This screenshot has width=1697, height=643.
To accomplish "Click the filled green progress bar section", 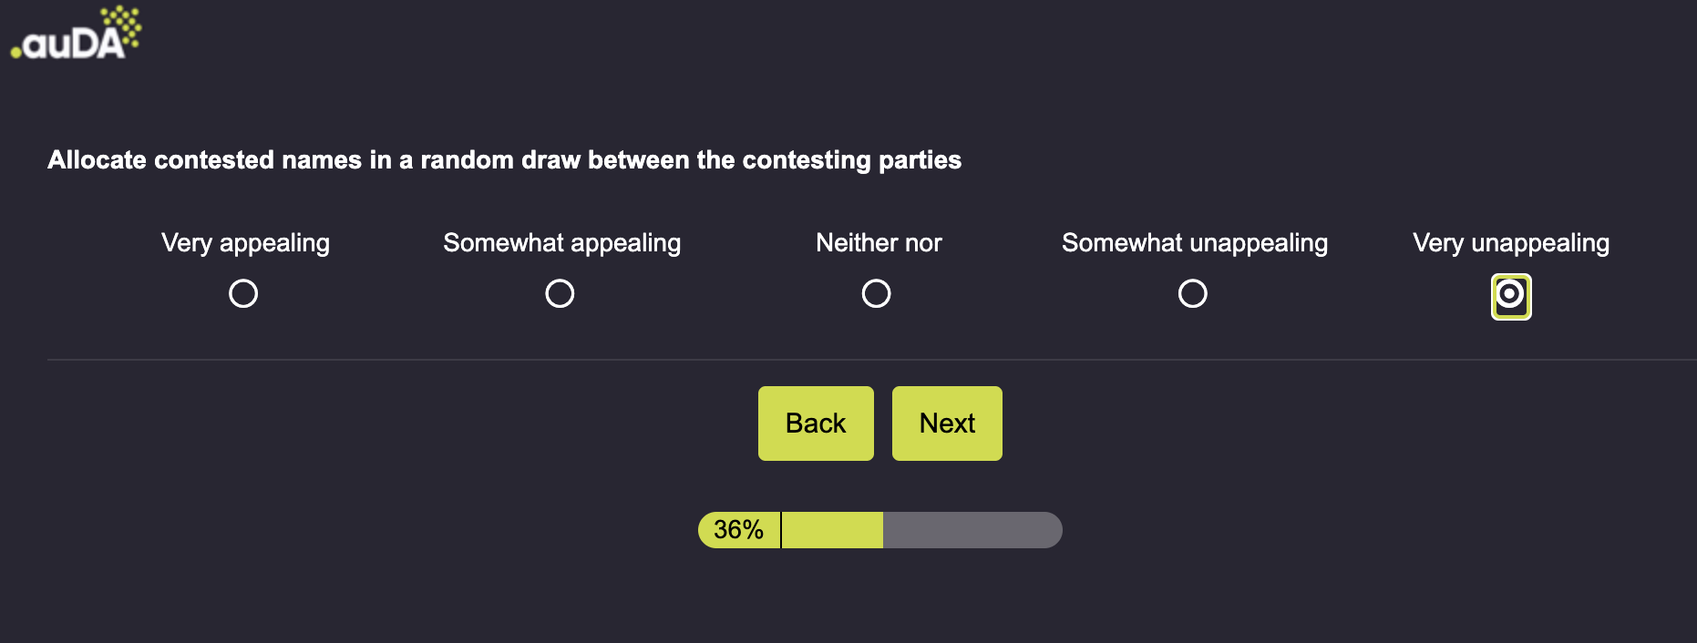I will pos(832,530).
